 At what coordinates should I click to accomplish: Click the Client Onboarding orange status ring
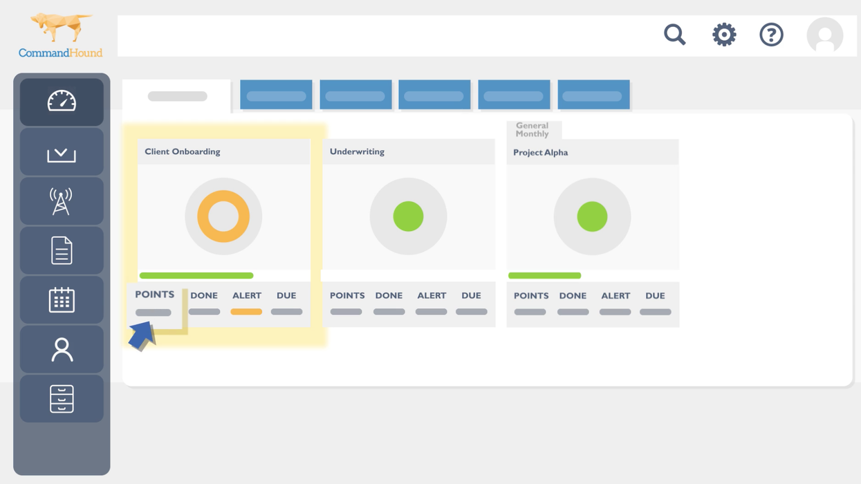(223, 216)
